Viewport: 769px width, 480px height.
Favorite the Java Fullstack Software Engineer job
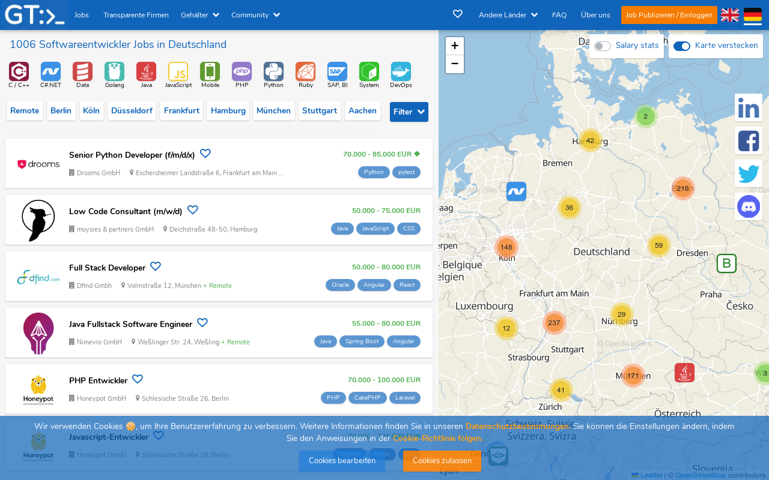202,323
